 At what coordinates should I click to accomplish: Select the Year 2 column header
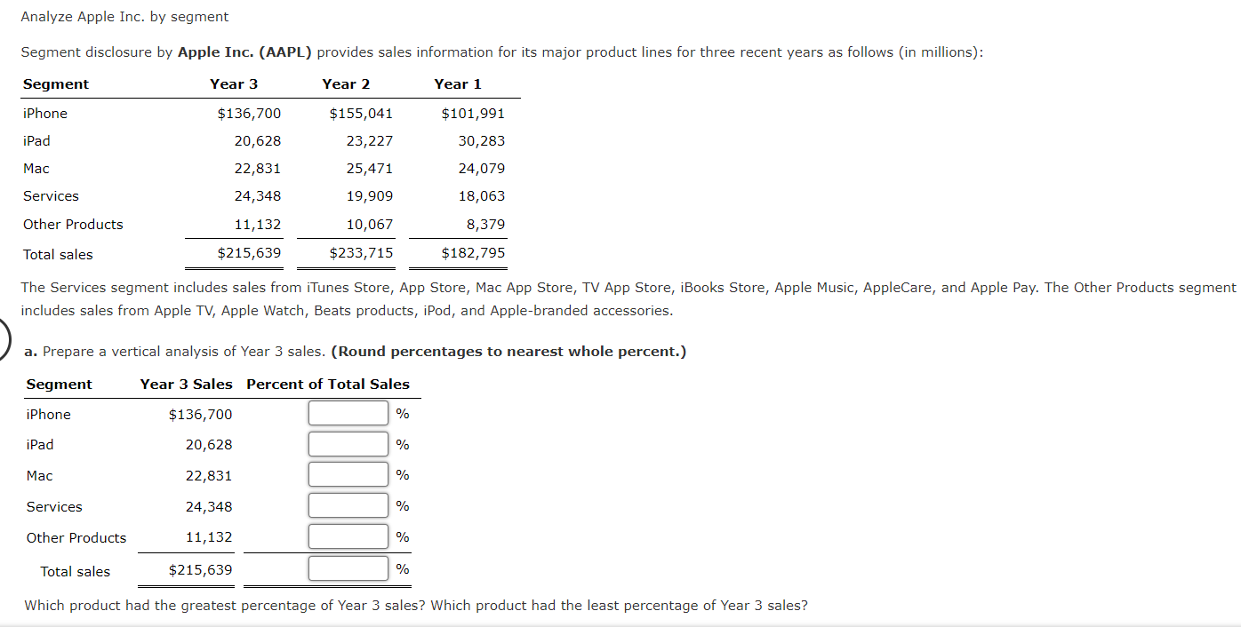[346, 83]
